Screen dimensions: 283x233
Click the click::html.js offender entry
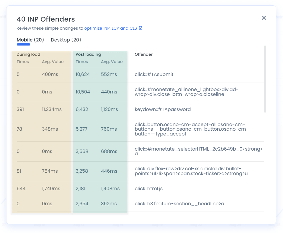[x=148, y=189]
